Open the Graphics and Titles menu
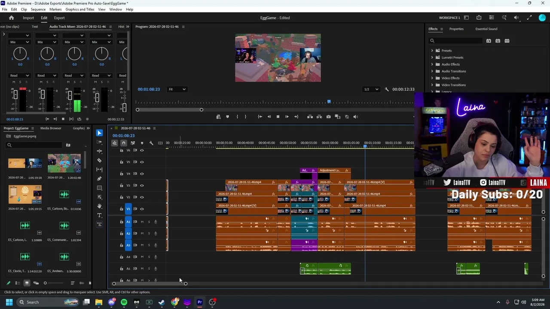 (x=80, y=9)
